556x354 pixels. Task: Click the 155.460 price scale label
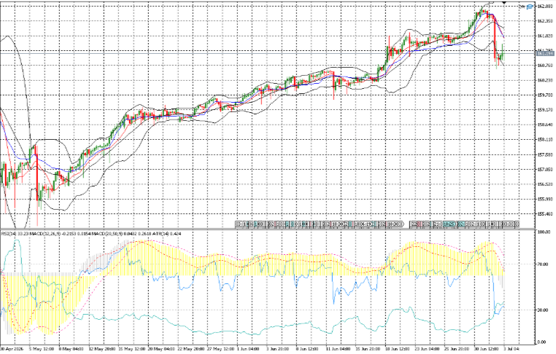545,214
